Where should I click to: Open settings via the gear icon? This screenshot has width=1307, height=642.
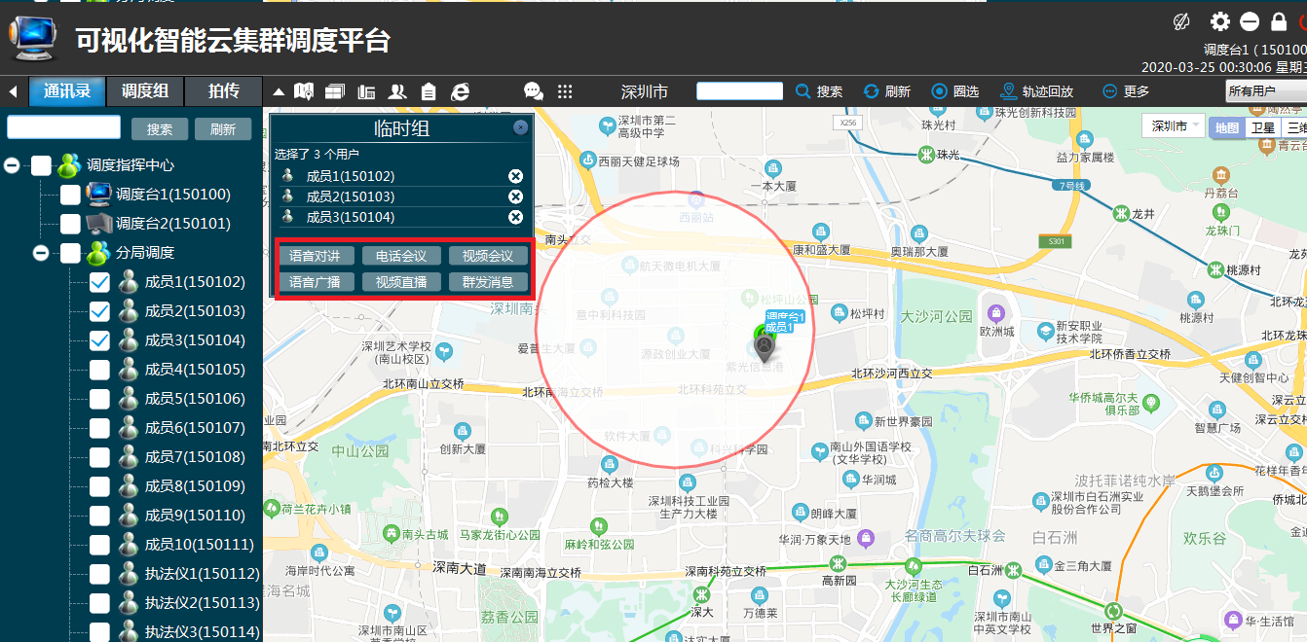(1219, 21)
